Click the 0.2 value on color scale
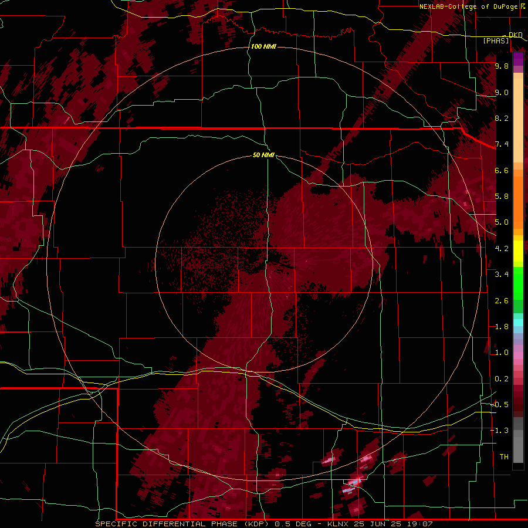 click(x=502, y=379)
